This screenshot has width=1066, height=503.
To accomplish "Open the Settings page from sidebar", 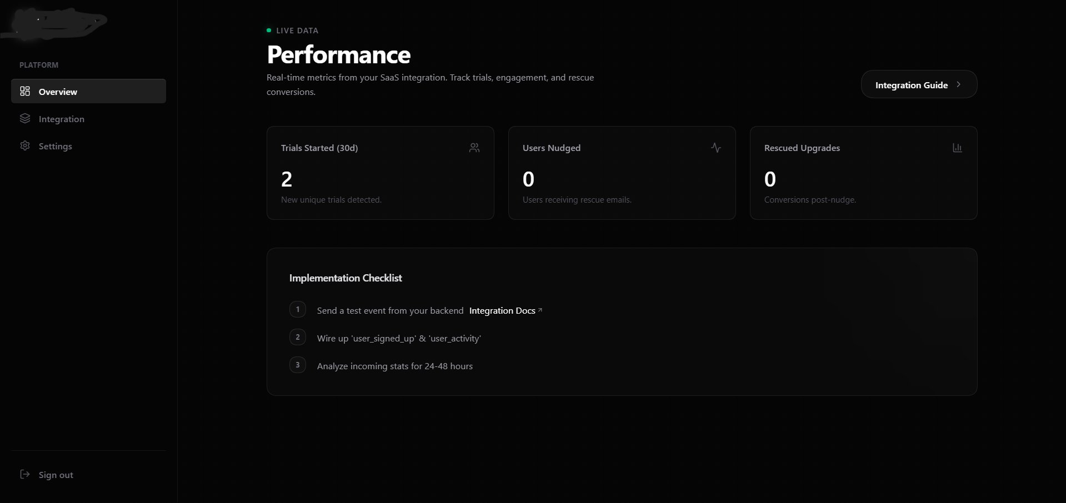I will [x=56, y=146].
